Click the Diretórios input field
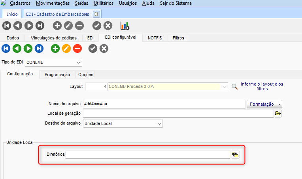Viewport: 302px width, 179px height. click(x=147, y=155)
